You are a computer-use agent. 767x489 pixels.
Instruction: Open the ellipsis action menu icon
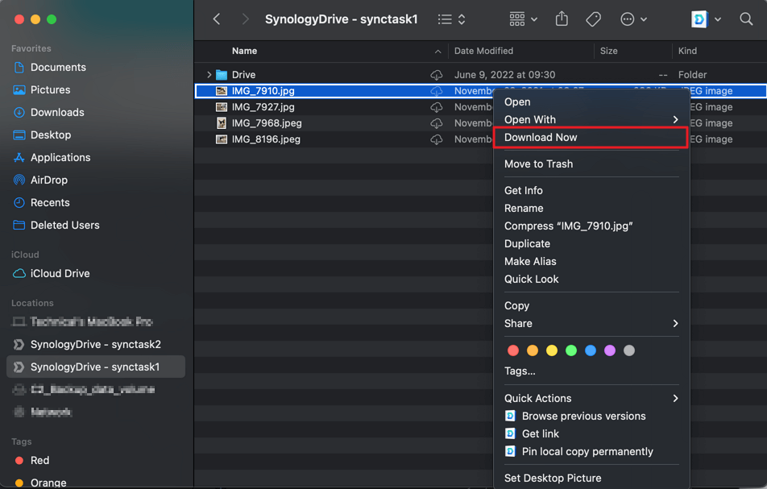pos(633,19)
